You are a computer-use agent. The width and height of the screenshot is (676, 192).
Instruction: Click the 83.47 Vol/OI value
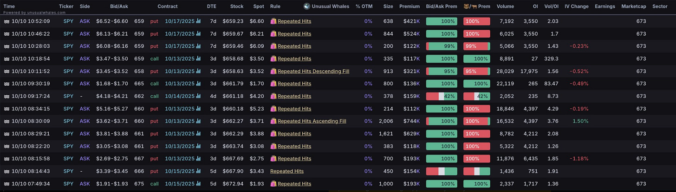coord(551,84)
